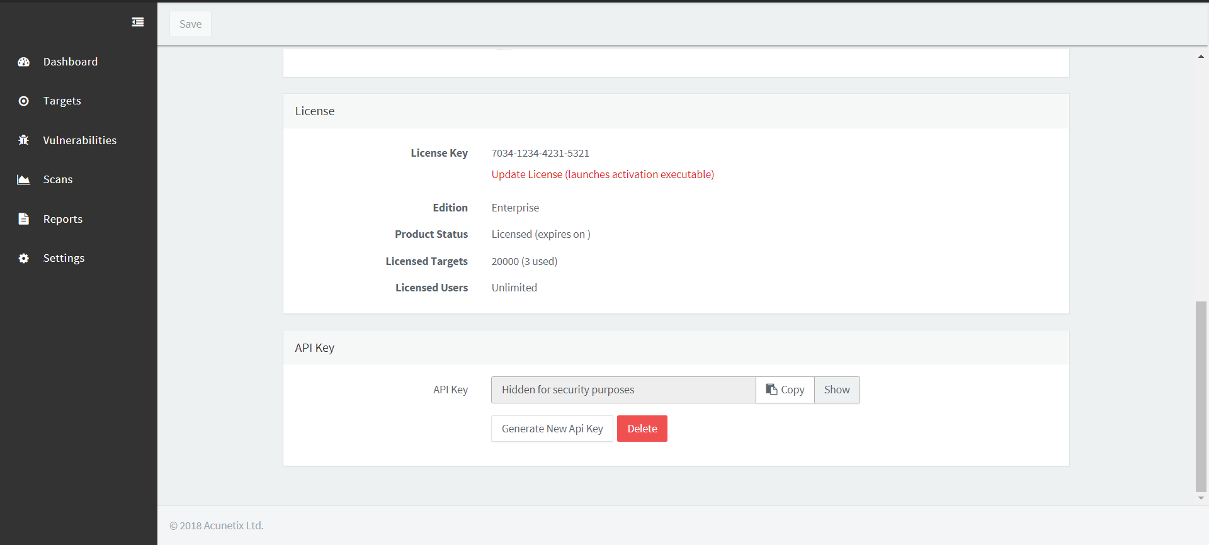Click the scrollbar up arrow
Image resolution: width=1209 pixels, height=545 pixels.
click(x=1201, y=57)
